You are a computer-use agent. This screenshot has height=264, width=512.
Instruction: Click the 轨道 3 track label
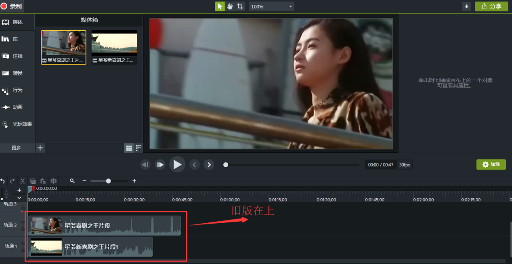[10, 204]
